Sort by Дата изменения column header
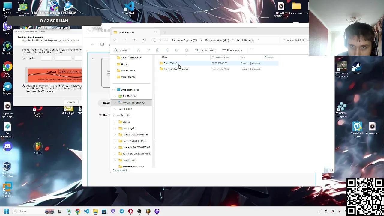384x216 pixels. coord(220,57)
